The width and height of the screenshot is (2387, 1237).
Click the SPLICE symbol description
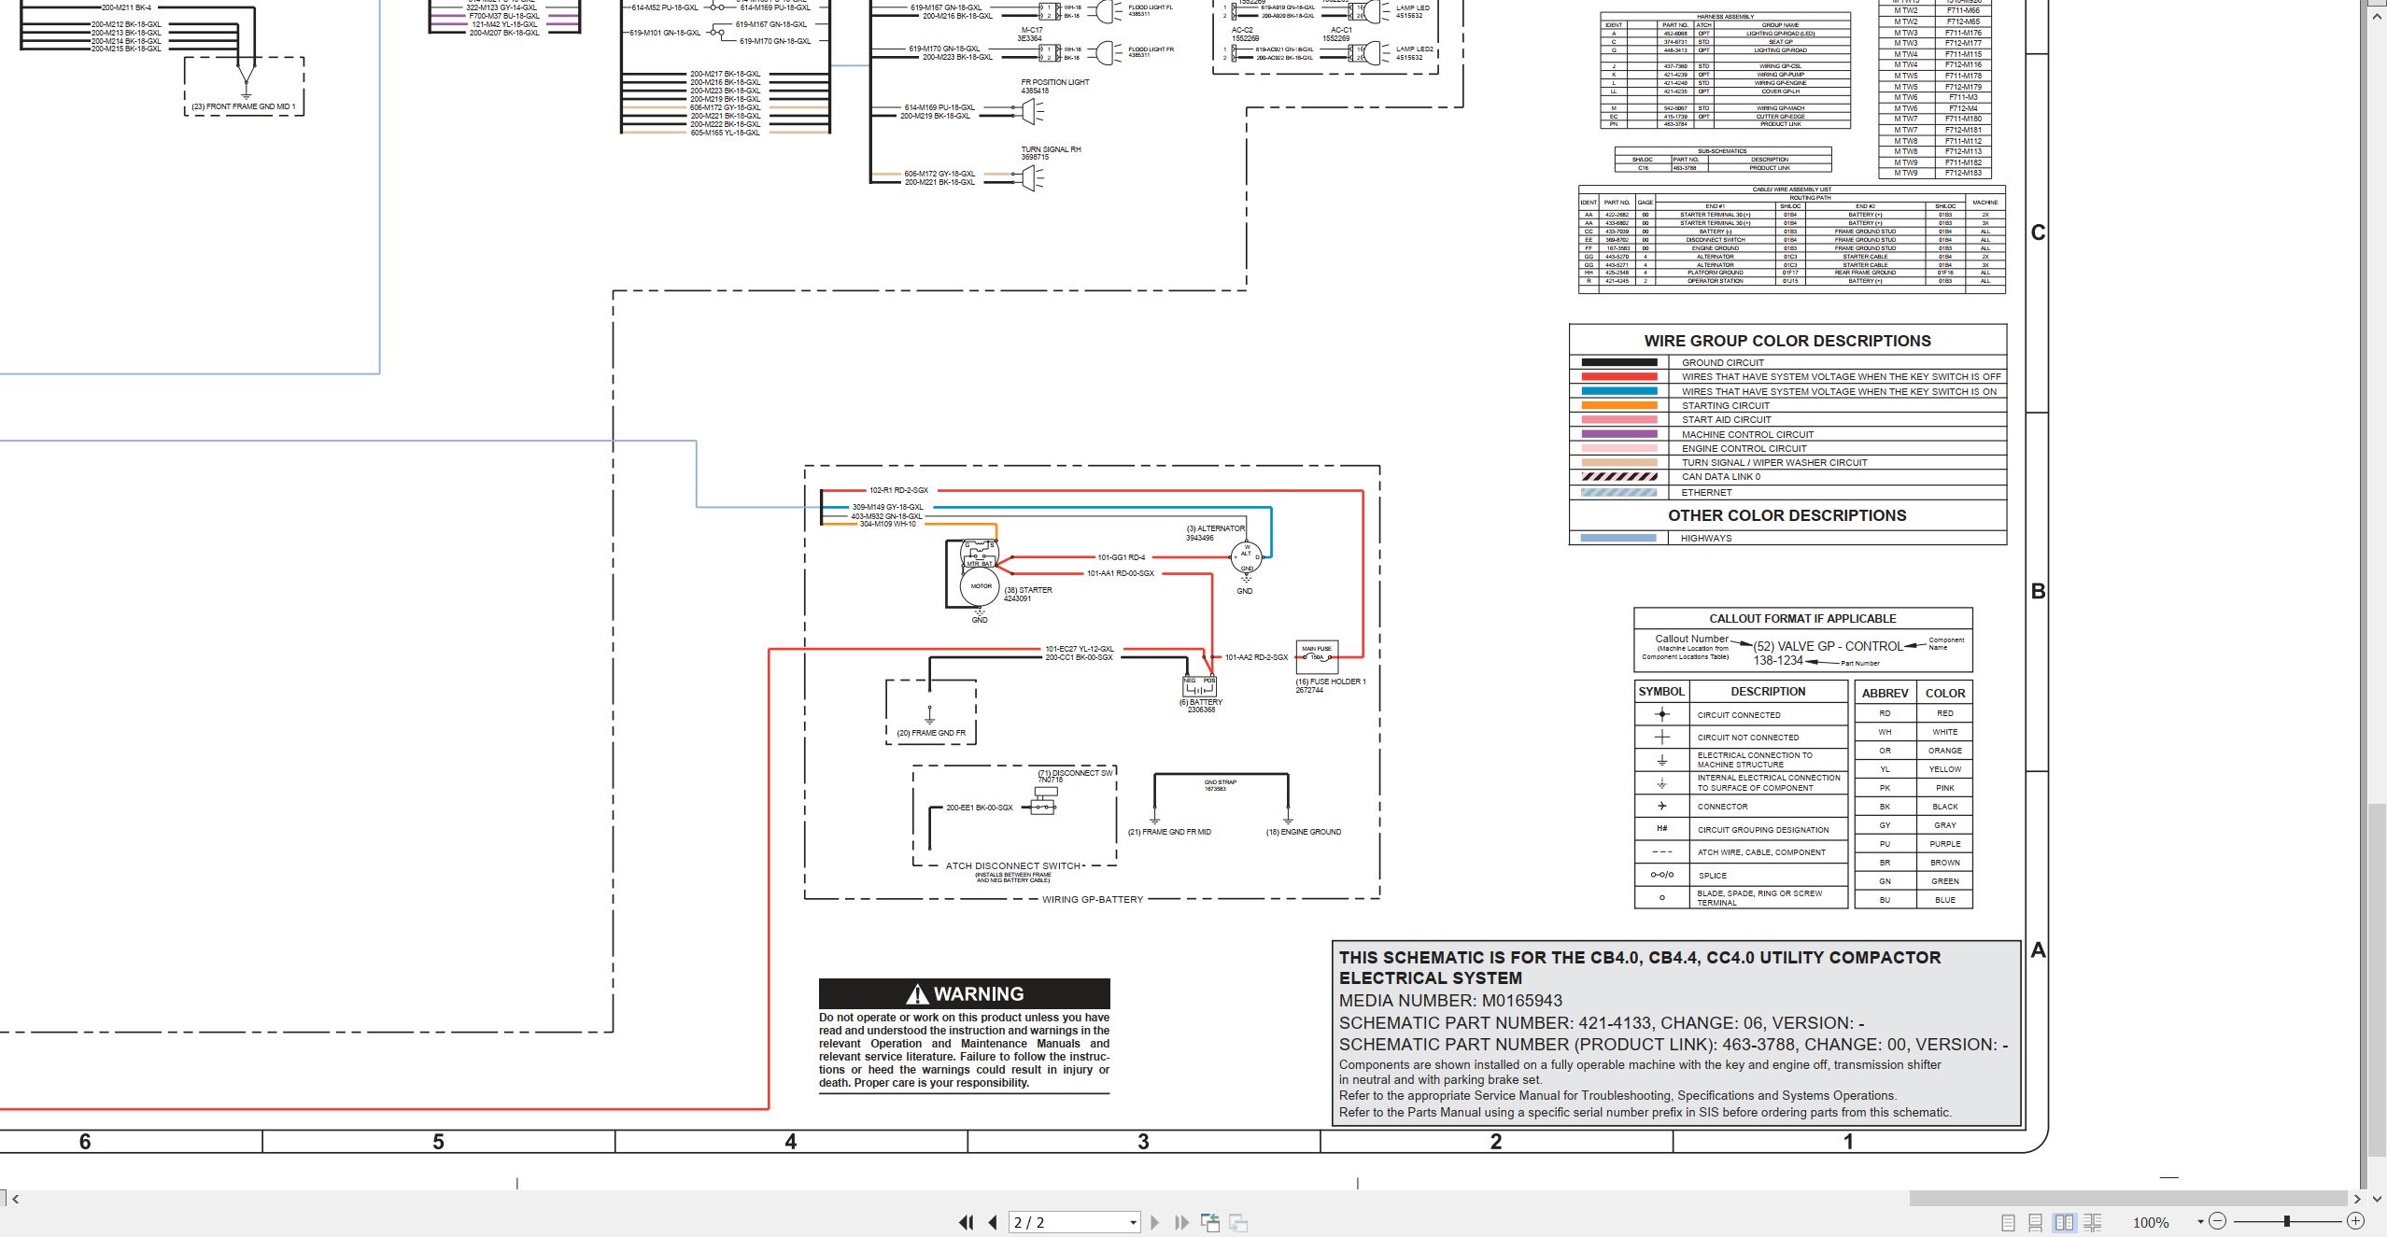point(1713,876)
